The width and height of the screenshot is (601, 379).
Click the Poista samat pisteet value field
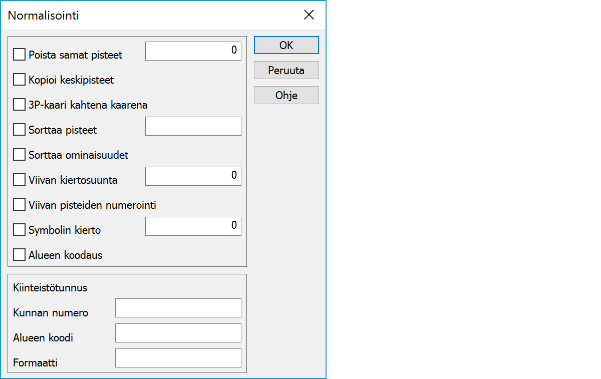pos(193,51)
